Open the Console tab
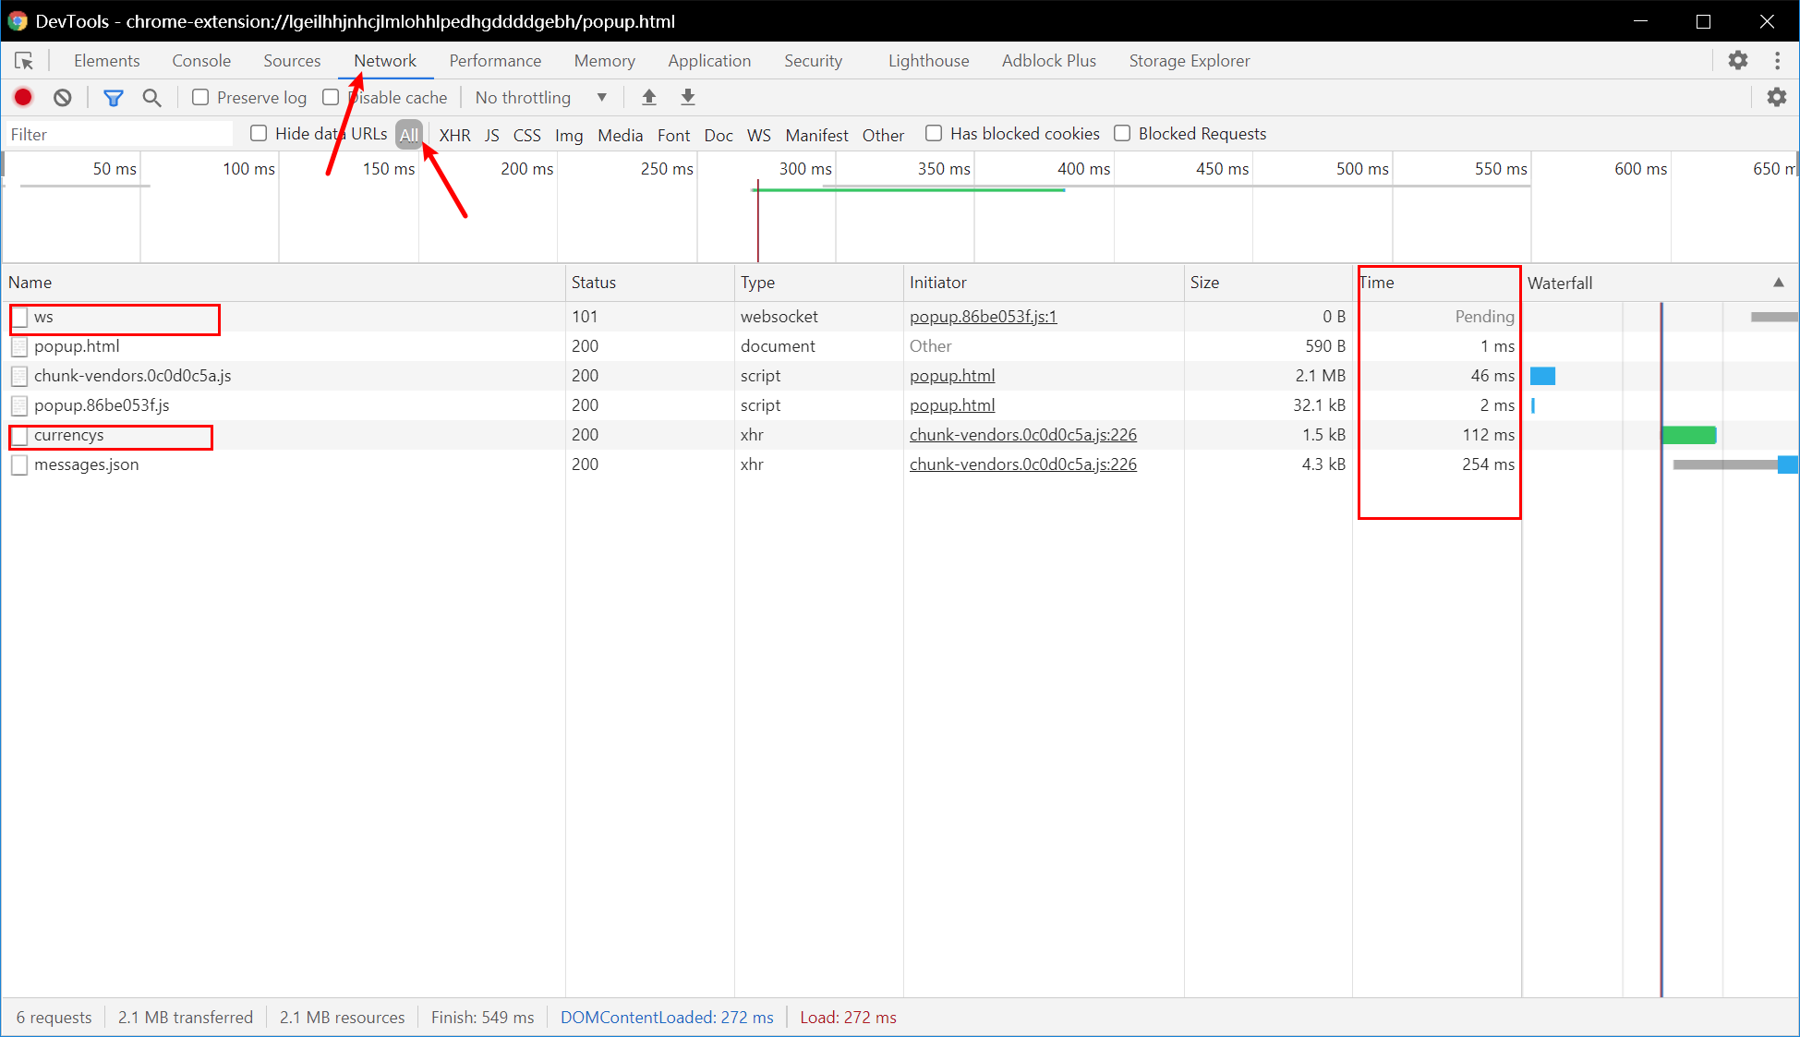Viewport: 1800px width, 1037px height. point(201,61)
